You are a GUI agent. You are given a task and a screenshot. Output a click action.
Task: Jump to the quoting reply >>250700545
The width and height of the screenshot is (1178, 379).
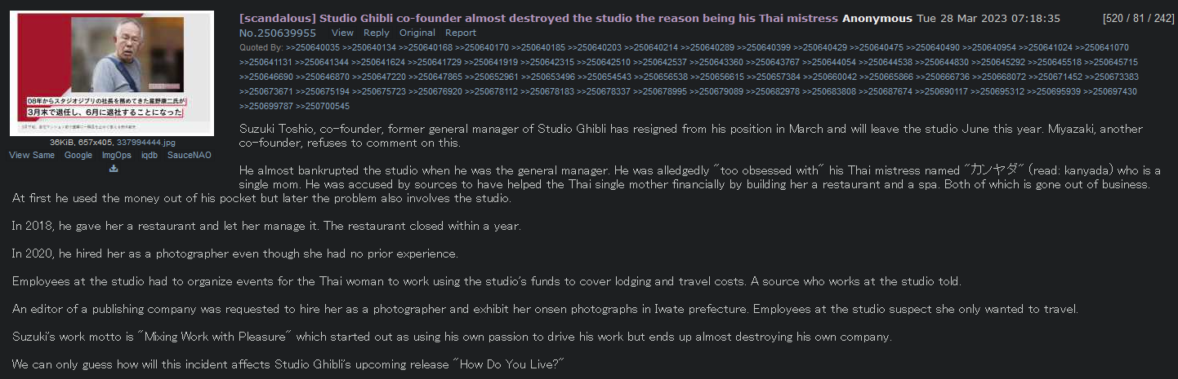(323, 106)
